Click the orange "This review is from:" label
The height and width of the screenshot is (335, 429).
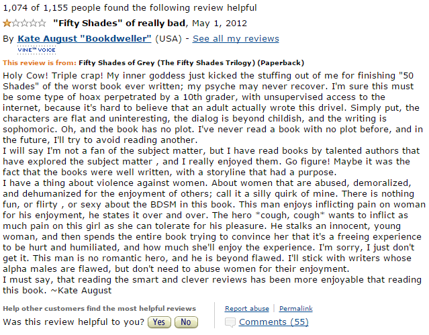(40, 63)
